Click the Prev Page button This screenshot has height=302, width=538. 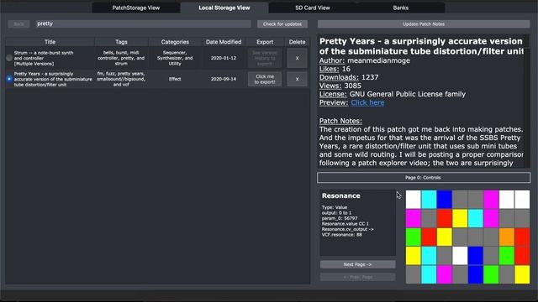click(357, 277)
